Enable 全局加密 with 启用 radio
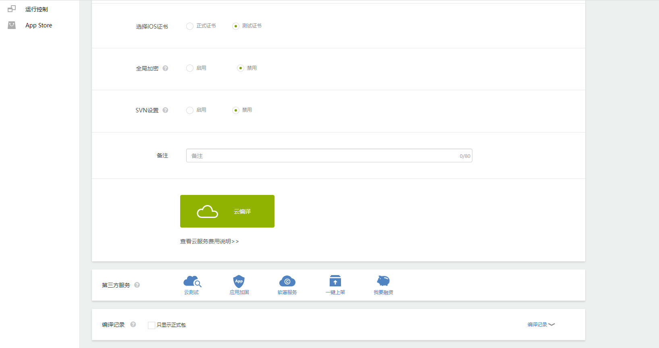 click(x=190, y=68)
